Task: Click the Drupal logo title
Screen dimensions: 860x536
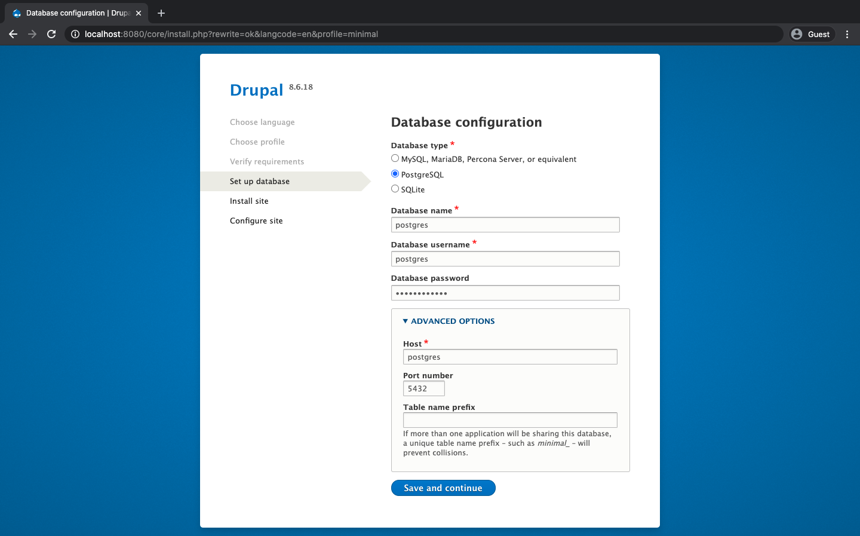Action: click(x=256, y=90)
